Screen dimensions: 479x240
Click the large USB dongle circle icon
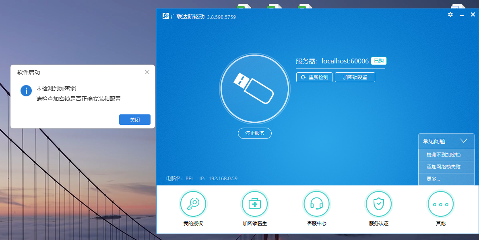[x=255, y=89]
